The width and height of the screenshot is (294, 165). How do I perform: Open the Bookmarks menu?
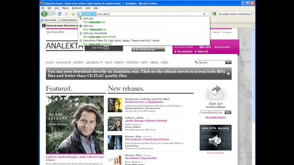(77, 8)
